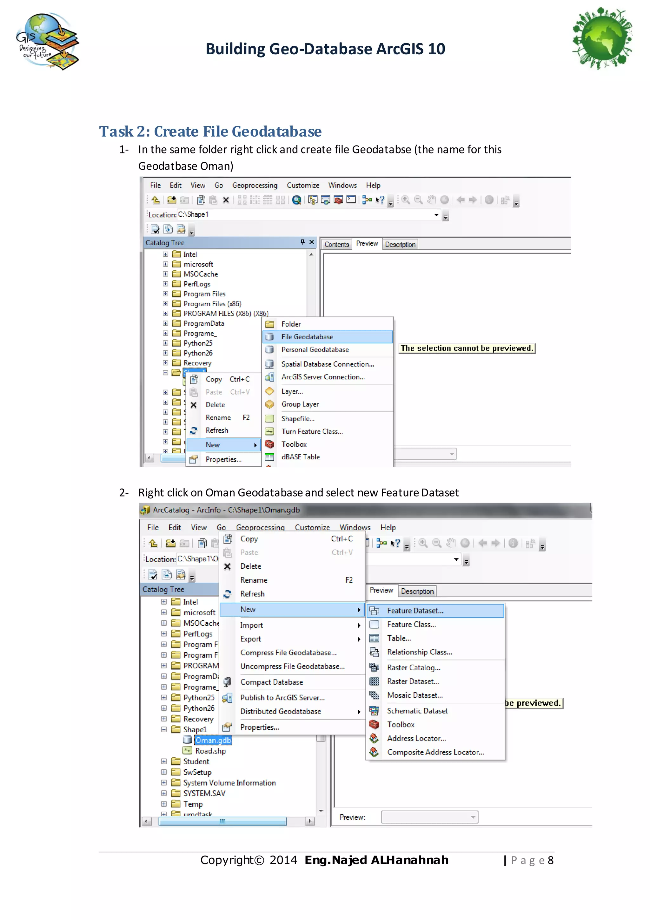650x920 pixels.
Task: Switch to Description tab in Oman.gdb window
Action: [417, 592]
